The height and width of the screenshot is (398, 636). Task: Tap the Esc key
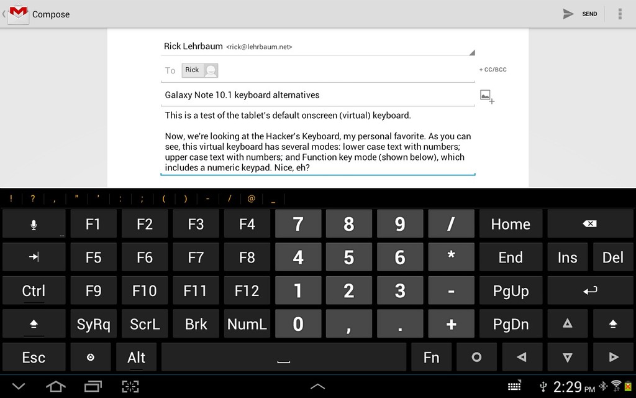34,357
